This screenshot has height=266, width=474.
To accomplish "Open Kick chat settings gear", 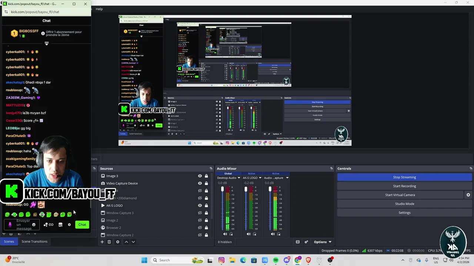I will [x=69, y=225].
